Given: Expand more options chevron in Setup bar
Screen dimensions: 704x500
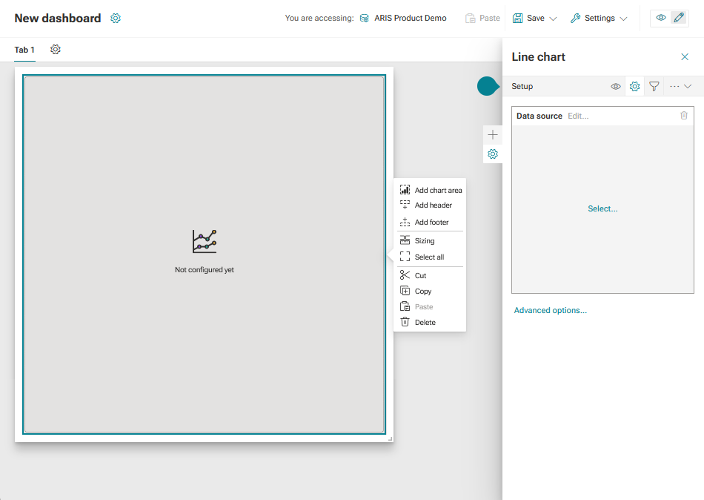Looking at the screenshot, I should tap(688, 86).
